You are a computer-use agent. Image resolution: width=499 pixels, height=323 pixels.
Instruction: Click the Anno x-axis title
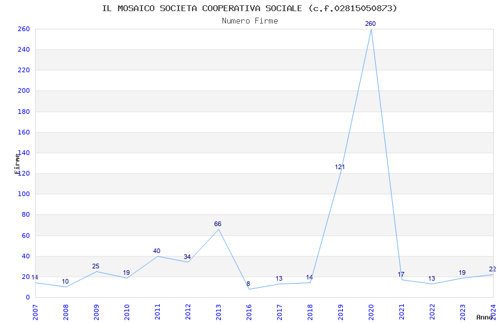484,317
